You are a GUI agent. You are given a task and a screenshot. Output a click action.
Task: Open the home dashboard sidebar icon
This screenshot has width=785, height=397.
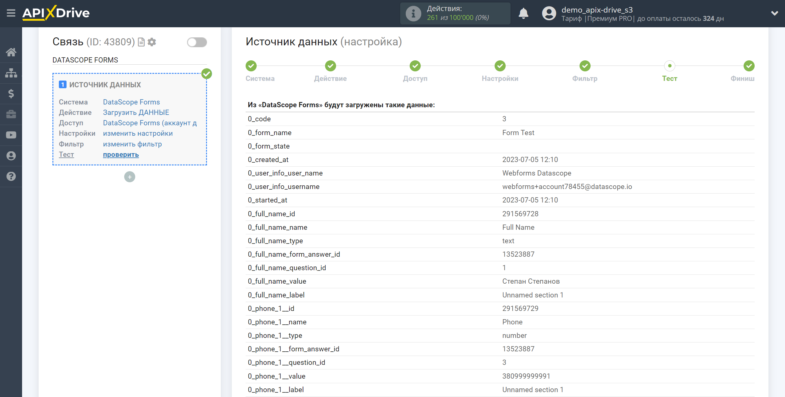[x=11, y=52]
